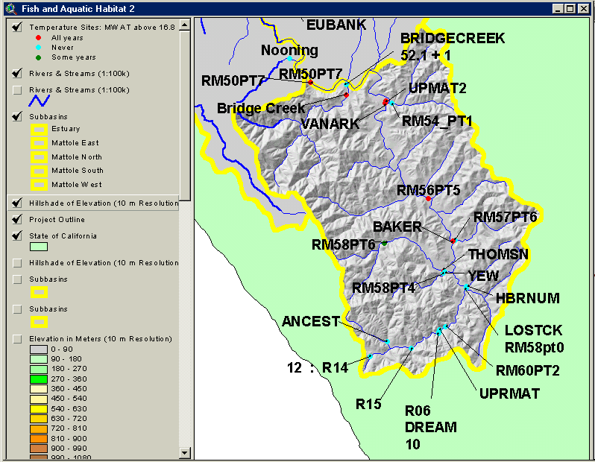Click the red All years legend dot
Screen dimensions: 595x462
38,37
